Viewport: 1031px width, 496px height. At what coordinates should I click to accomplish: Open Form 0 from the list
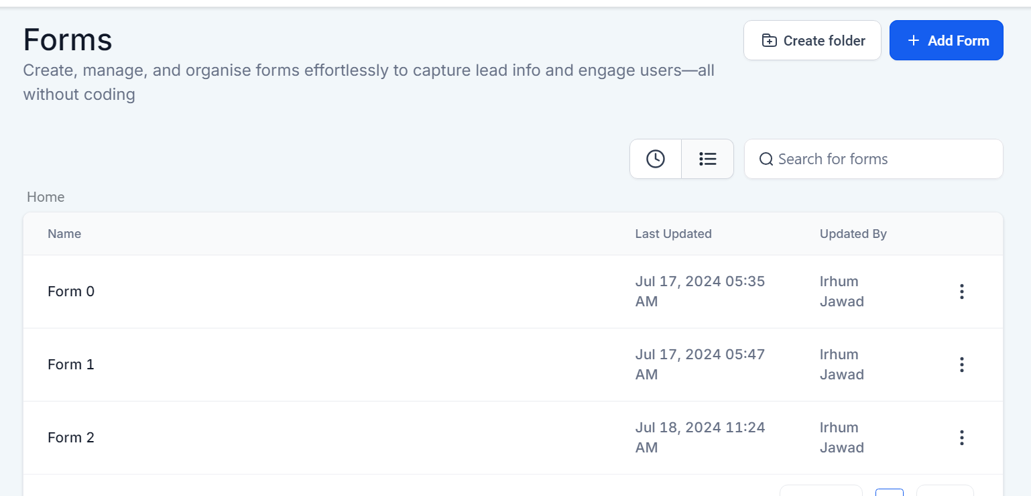71,292
